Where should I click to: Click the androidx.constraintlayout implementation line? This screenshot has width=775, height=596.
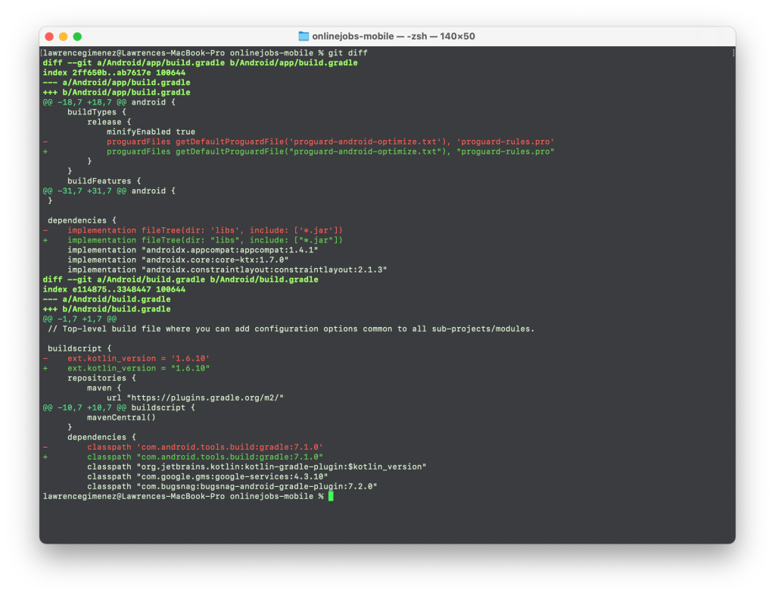click(227, 270)
